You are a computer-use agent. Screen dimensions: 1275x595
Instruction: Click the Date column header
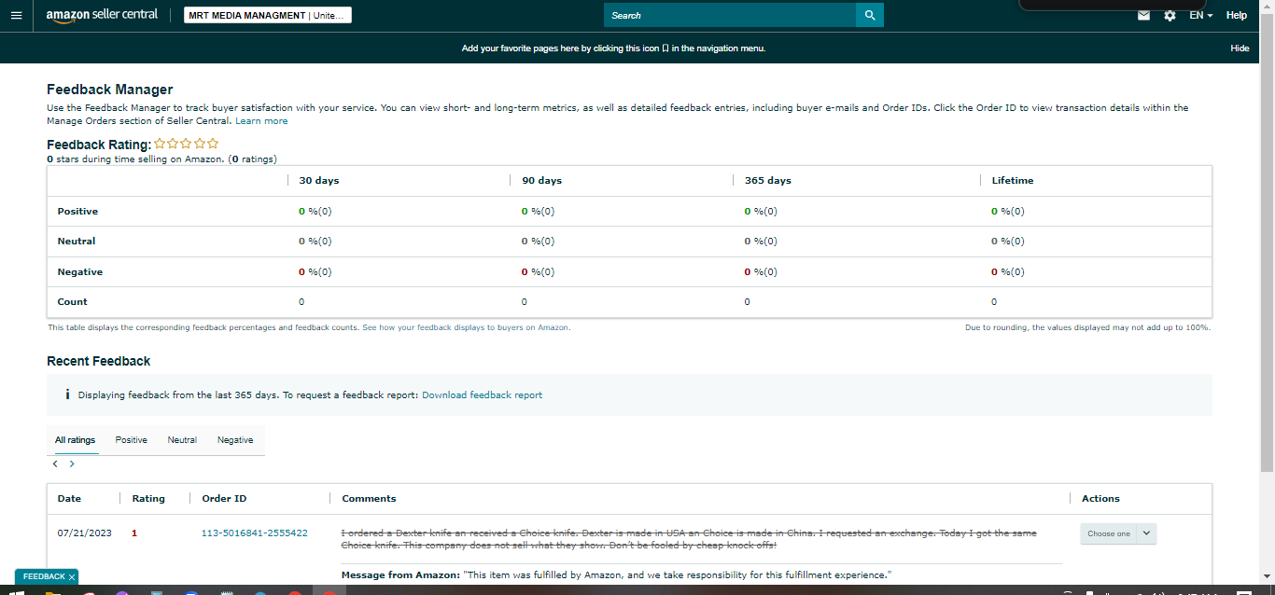(x=69, y=499)
